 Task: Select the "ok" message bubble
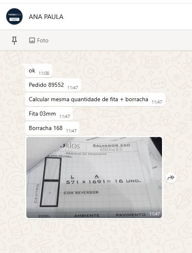[39, 71]
